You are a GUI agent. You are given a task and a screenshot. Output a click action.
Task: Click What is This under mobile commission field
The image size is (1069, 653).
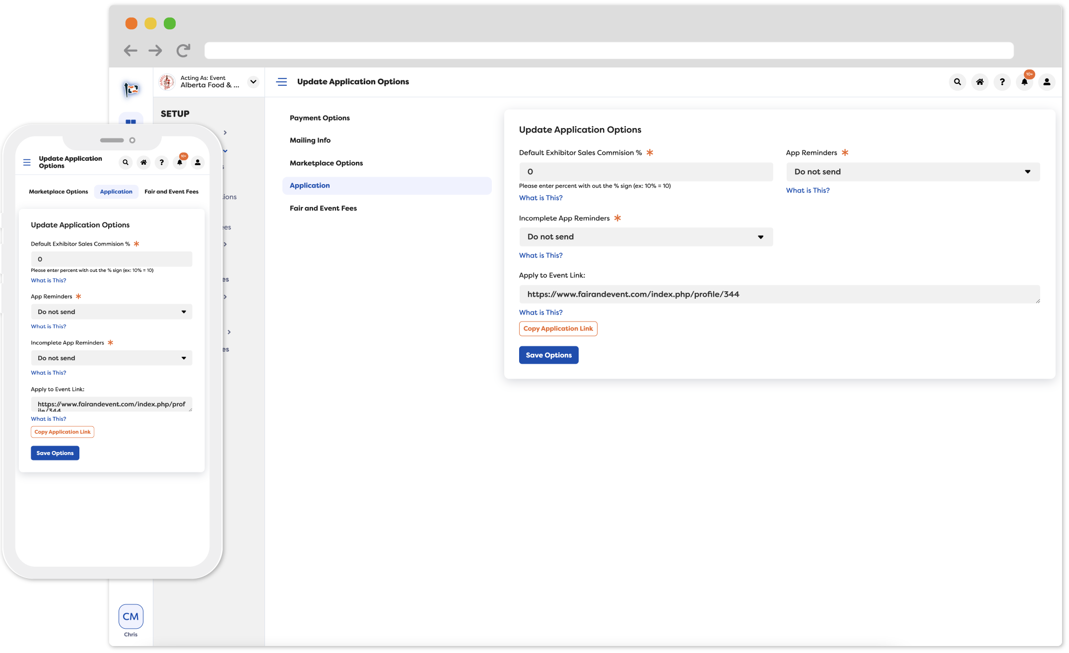(x=48, y=280)
